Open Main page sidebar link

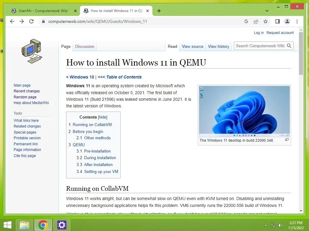22,85
